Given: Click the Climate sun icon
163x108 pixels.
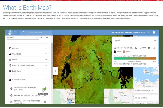Looking at the screenshot, I should click(x=10, y=48).
